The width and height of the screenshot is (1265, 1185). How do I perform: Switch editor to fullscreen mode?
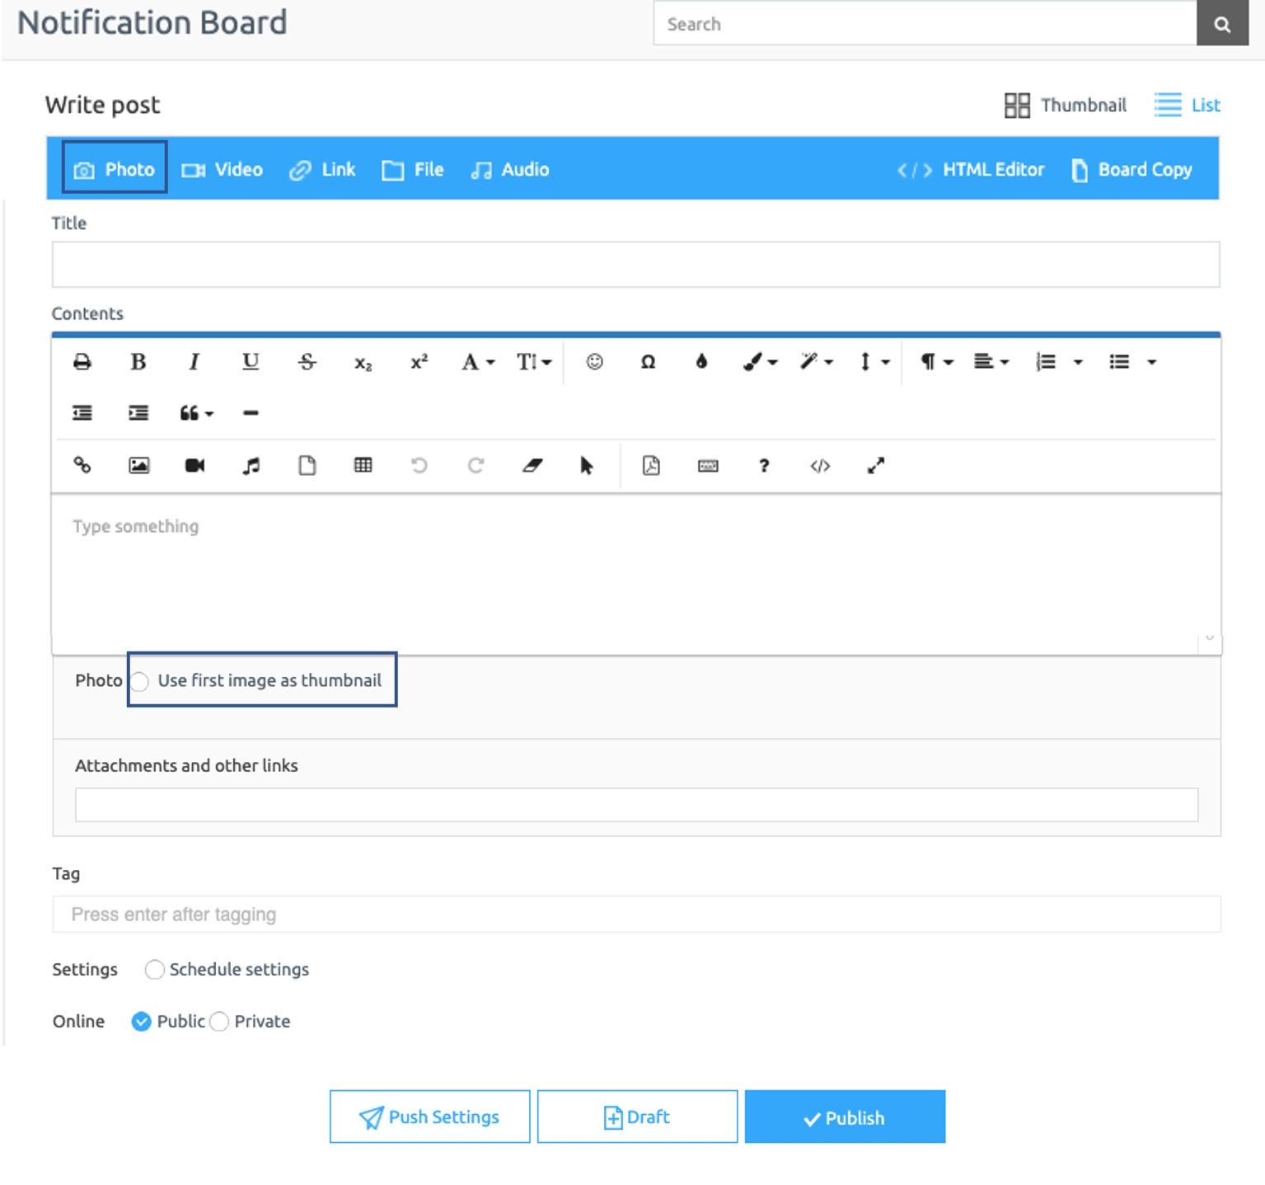click(x=875, y=466)
